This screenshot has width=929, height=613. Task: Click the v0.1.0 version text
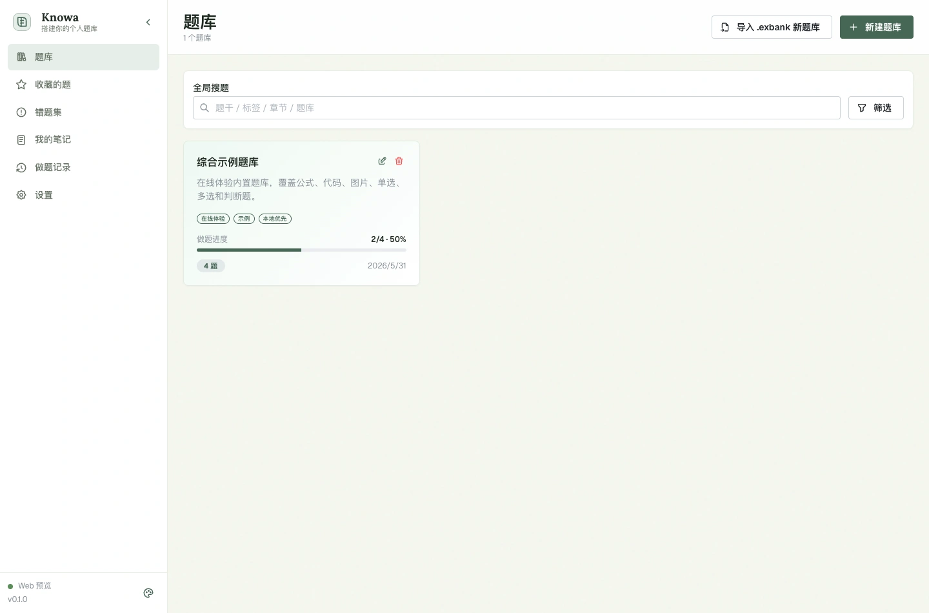[17, 599]
